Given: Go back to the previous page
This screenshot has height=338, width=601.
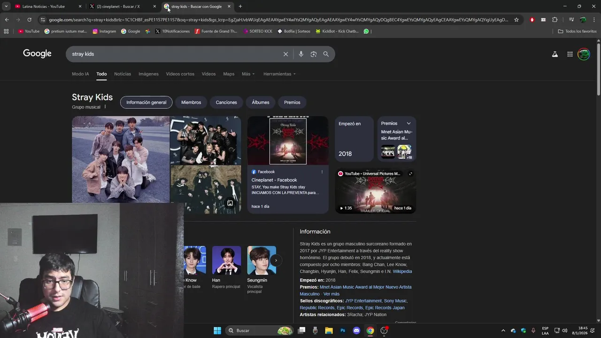Looking at the screenshot, I should (x=7, y=20).
